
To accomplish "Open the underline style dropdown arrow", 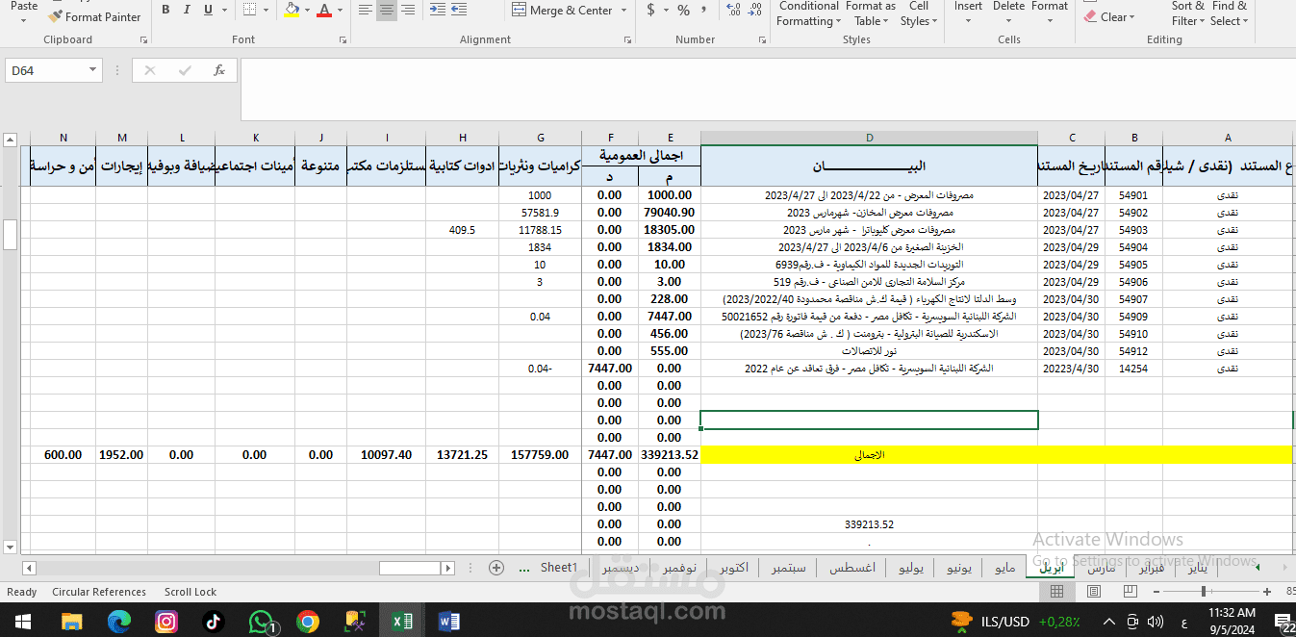I will 222,11.
